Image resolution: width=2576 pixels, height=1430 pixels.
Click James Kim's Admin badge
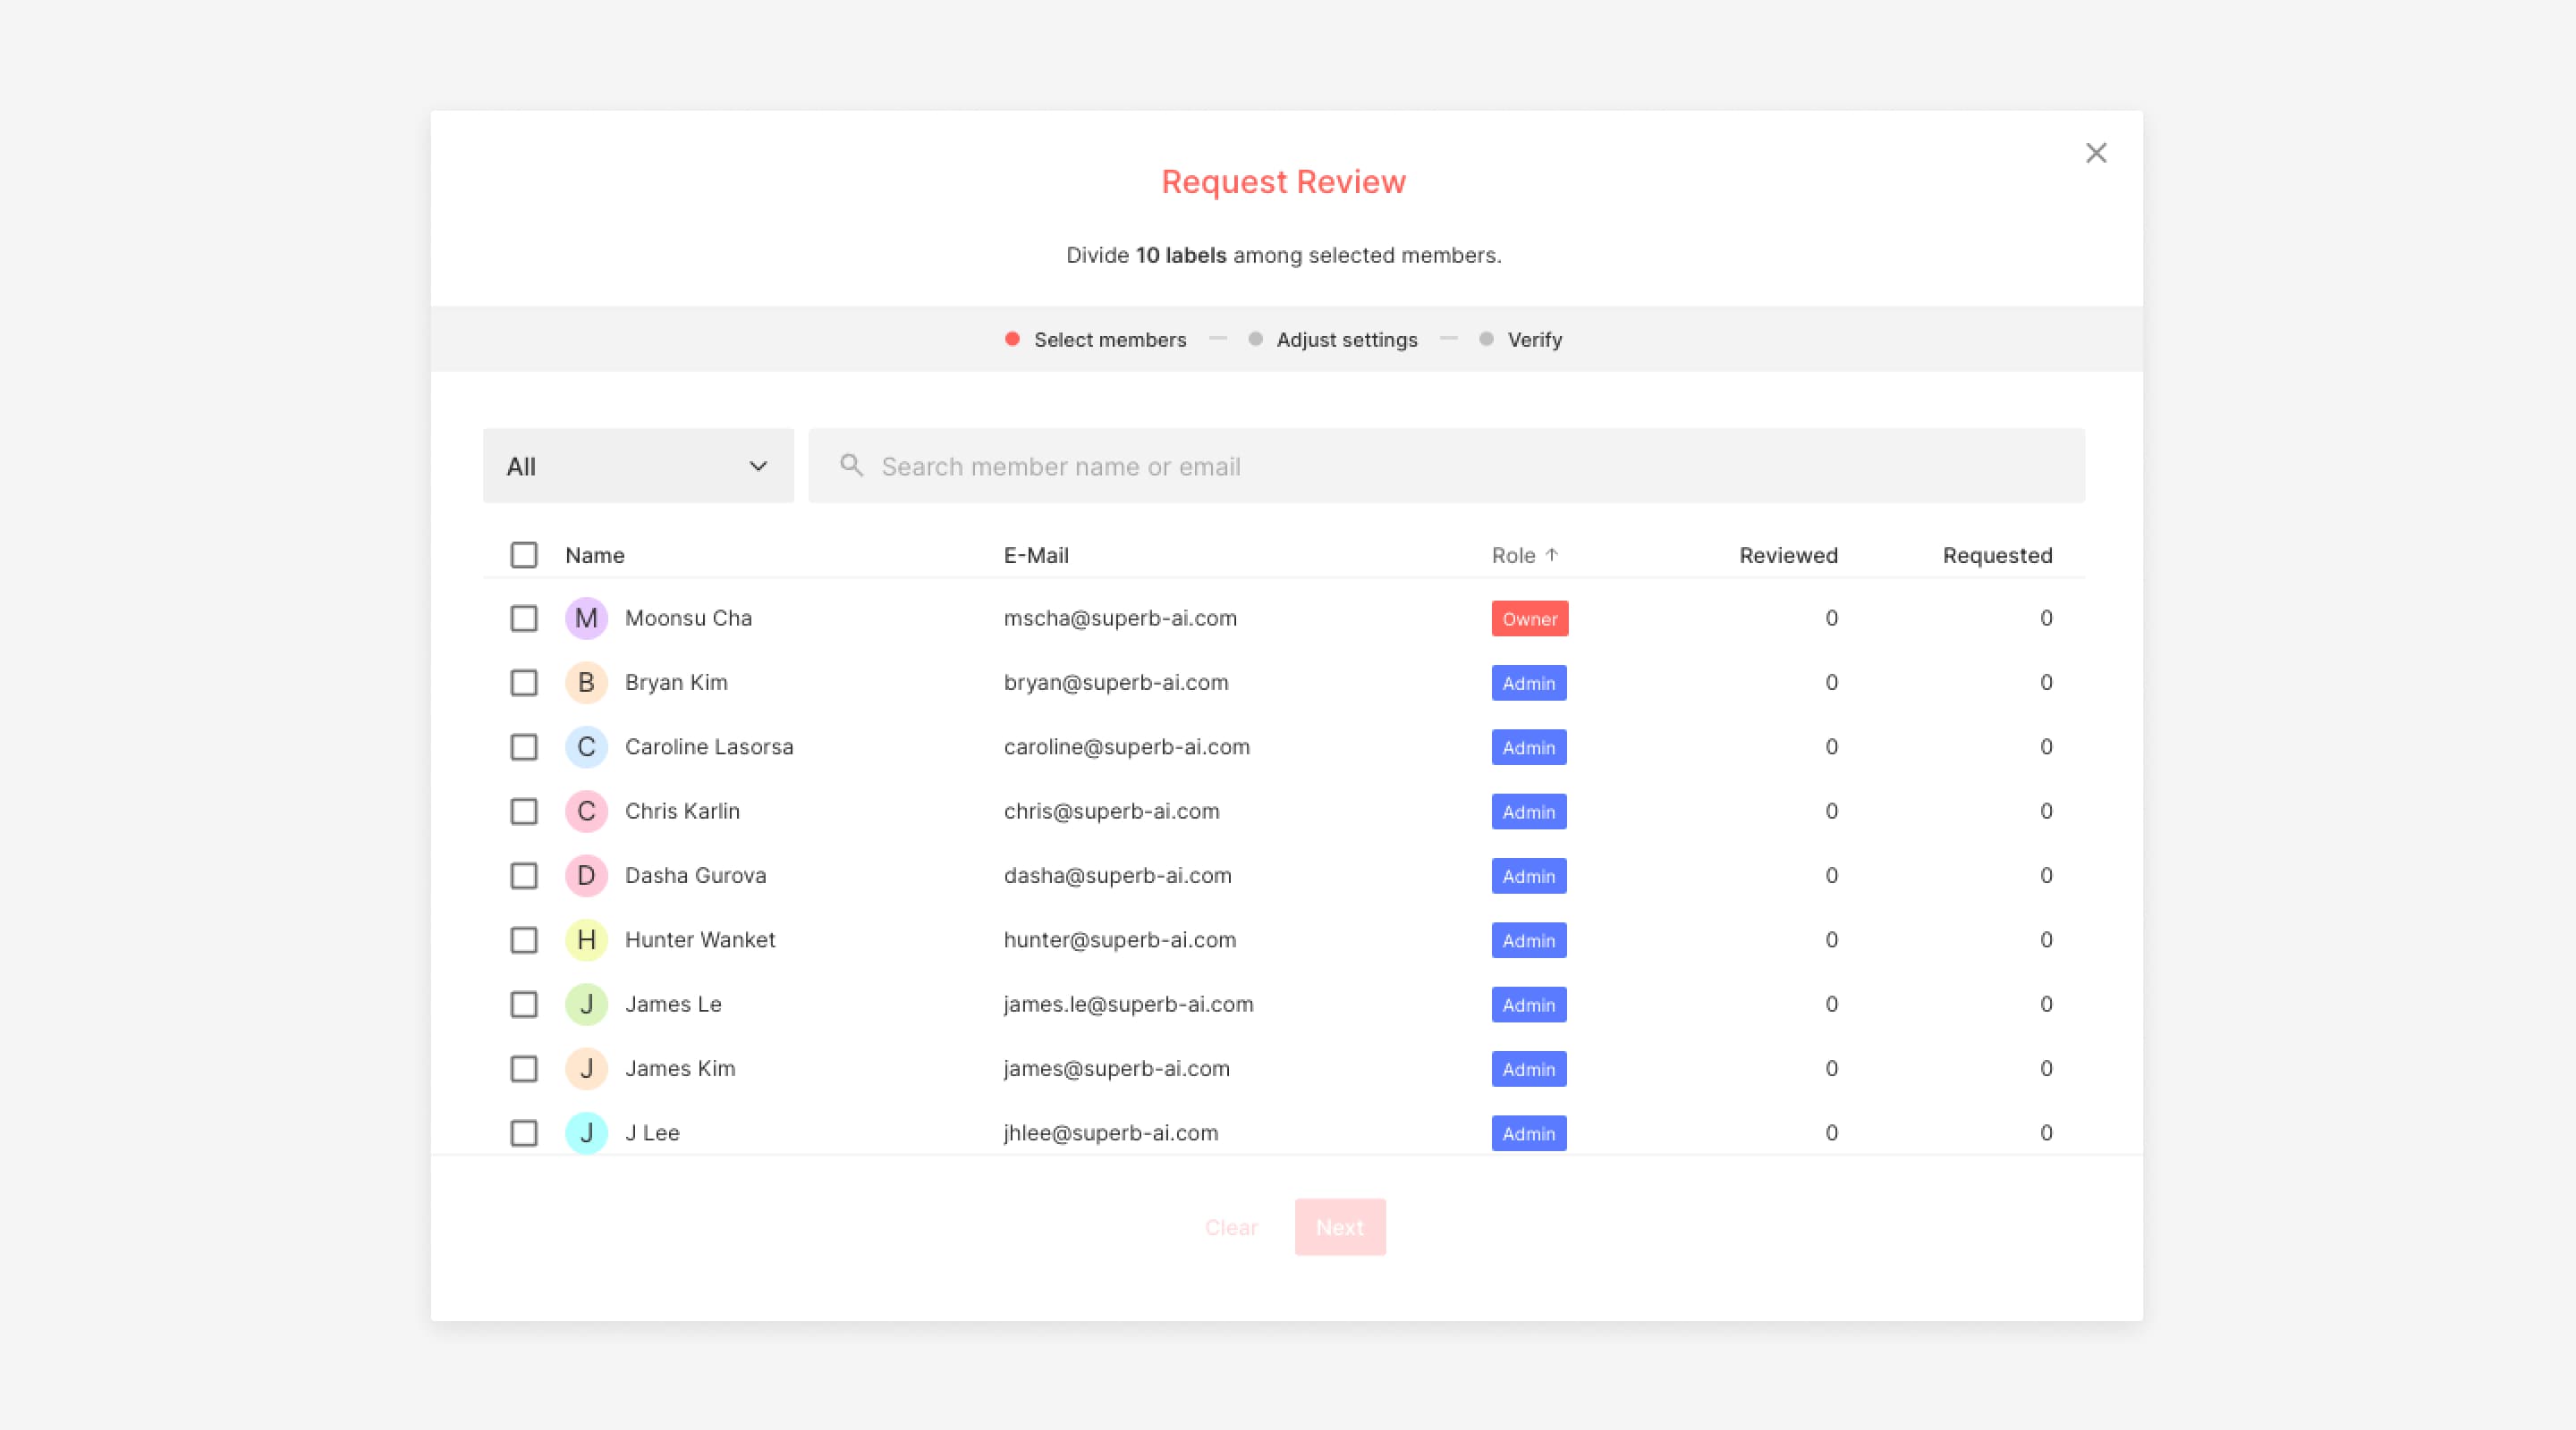[x=1529, y=1069]
